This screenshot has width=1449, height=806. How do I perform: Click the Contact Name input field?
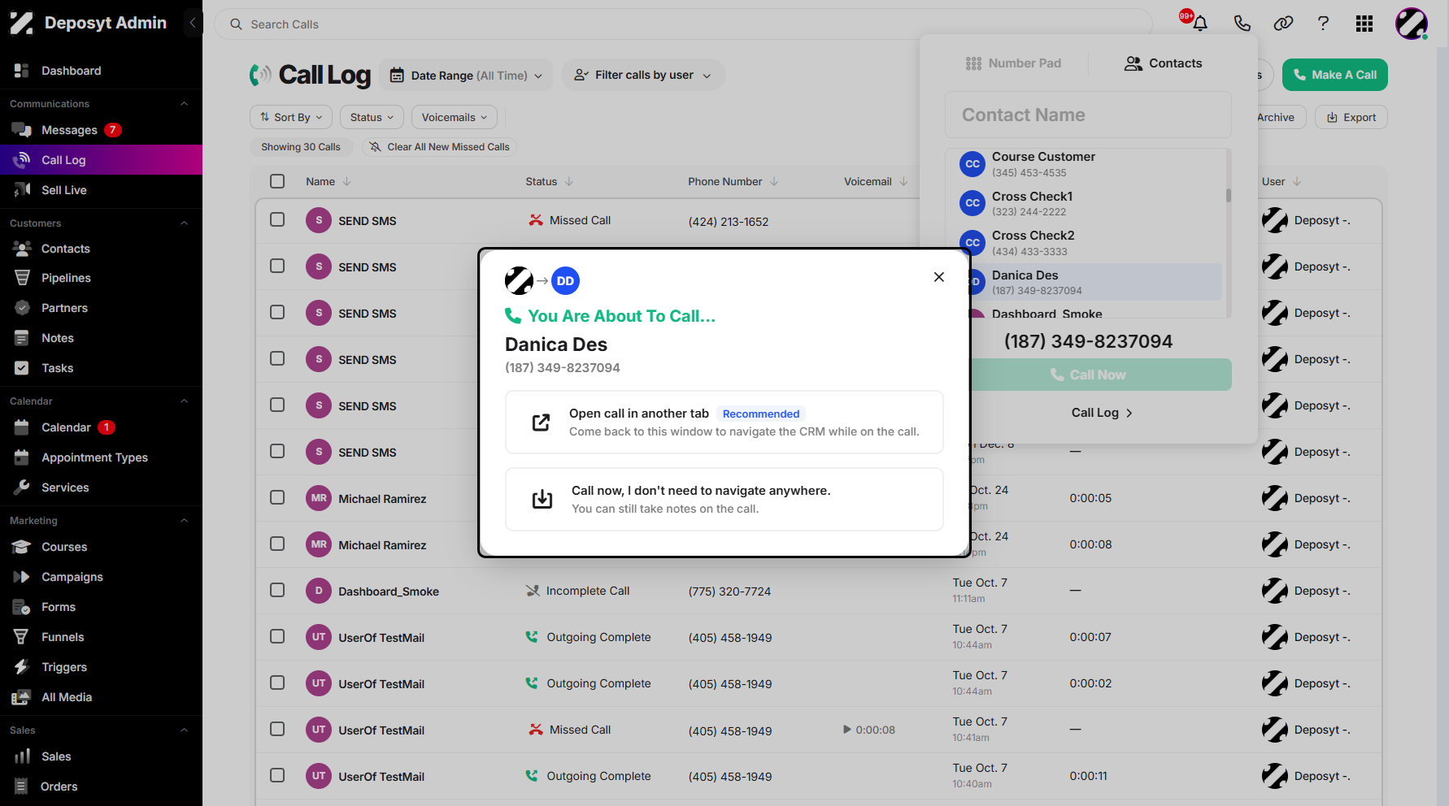(x=1088, y=115)
